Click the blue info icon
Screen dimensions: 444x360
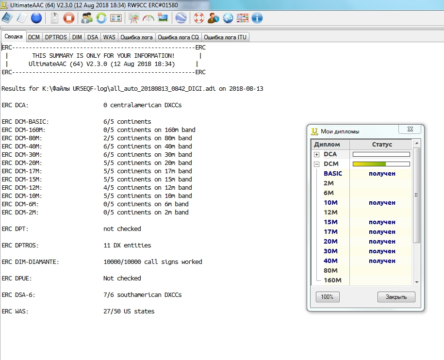(x=257, y=18)
